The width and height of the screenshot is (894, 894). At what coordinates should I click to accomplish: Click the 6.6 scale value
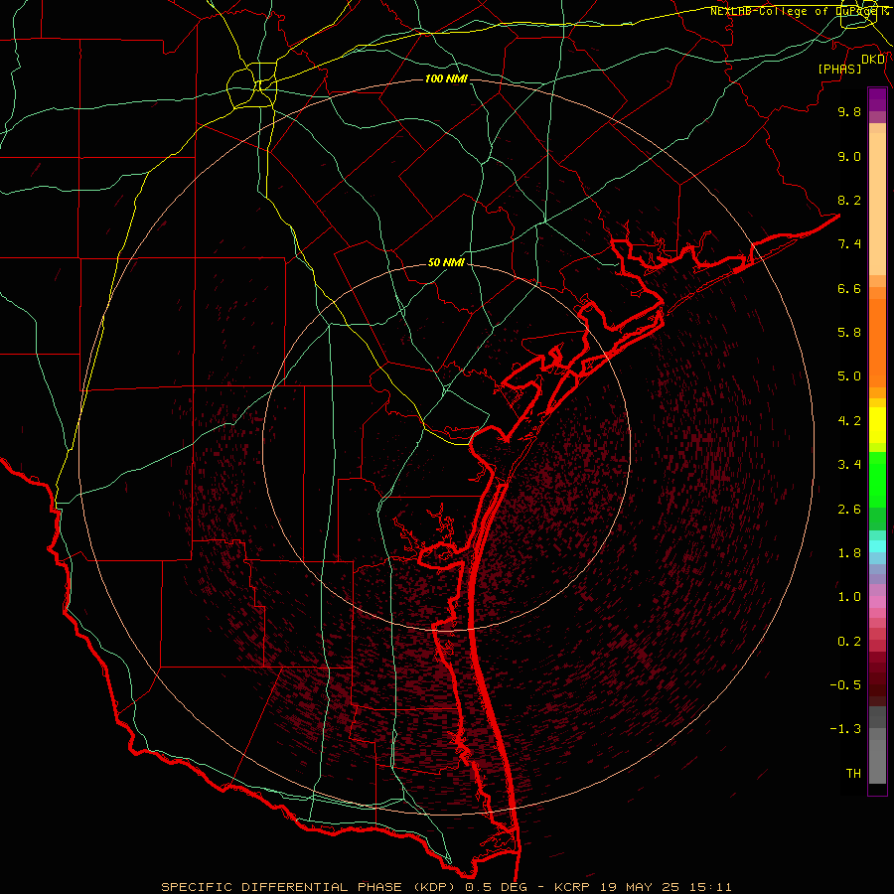(x=849, y=288)
